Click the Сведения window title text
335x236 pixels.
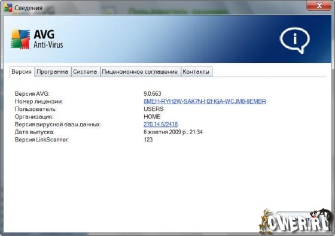(x=29, y=8)
